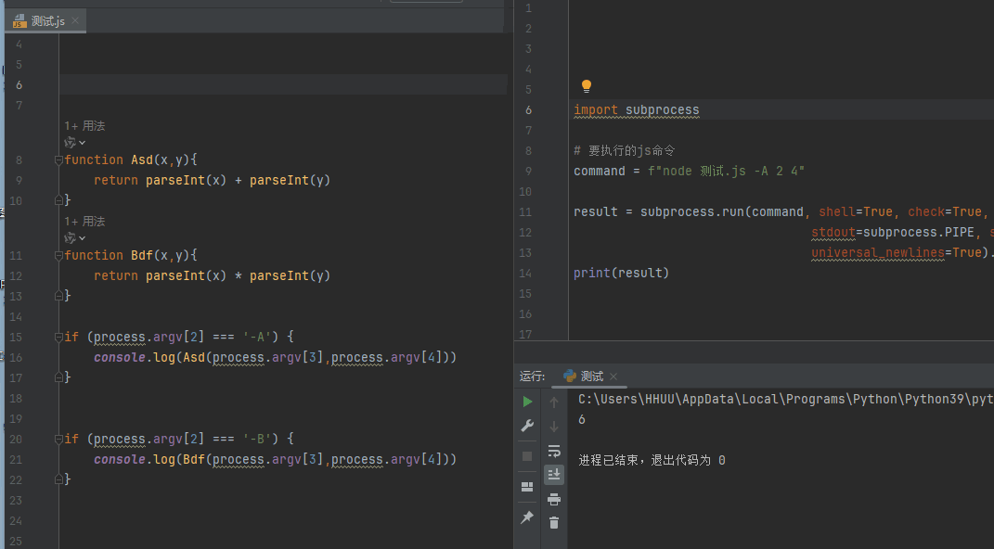Toggle soft-wrap in the console output

[554, 451]
